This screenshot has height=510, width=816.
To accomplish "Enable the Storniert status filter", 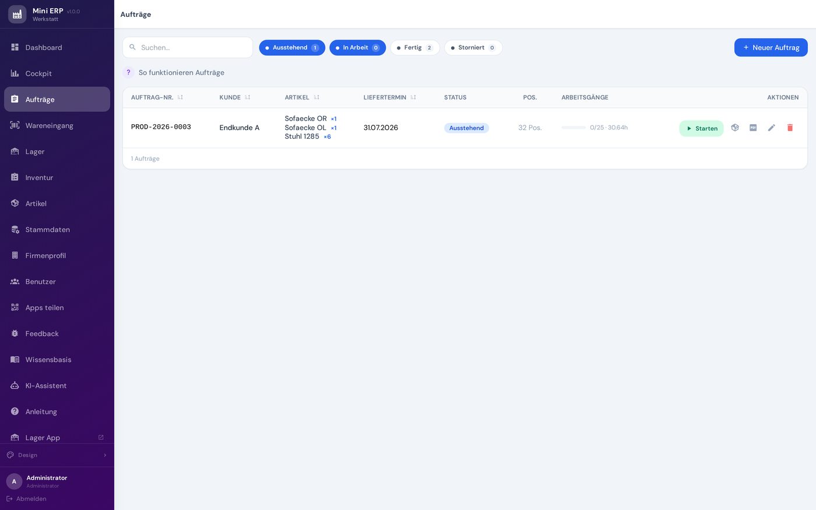I will pos(473,48).
